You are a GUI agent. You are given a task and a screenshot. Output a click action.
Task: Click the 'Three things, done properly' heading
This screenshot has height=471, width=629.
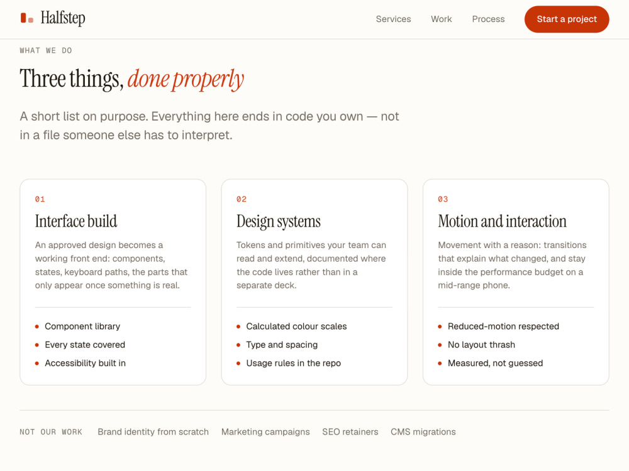pos(132,79)
